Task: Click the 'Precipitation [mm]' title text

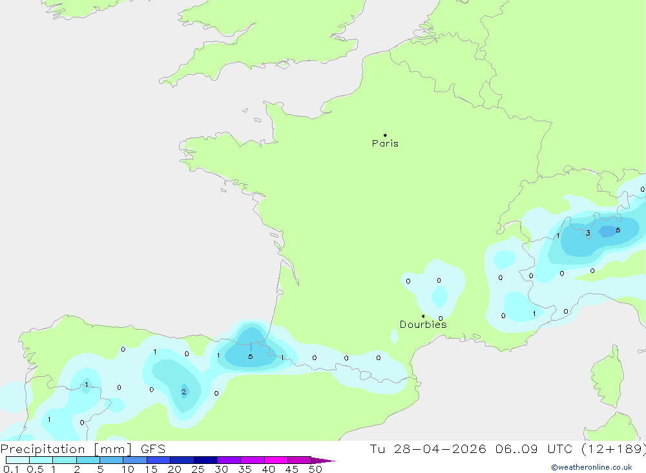Action: coord(66,448)
